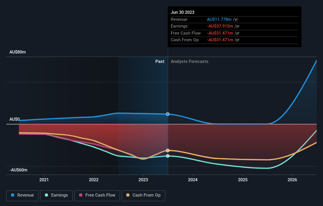The width and height of the screenshot is (323, 206).
Task: Click the 2023 x-axis label
Action: coord(143,180)
